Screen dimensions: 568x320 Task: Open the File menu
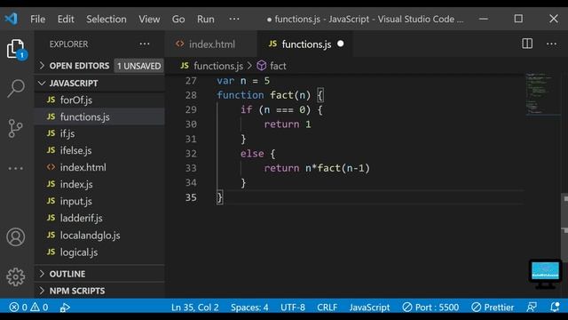coord(37,19)
